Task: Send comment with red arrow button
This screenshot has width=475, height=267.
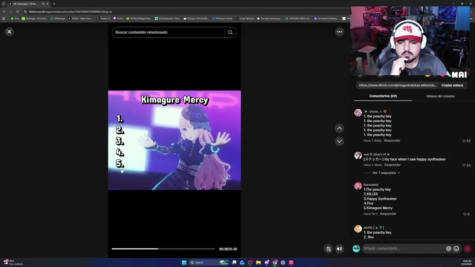Action: coord(467,248)
